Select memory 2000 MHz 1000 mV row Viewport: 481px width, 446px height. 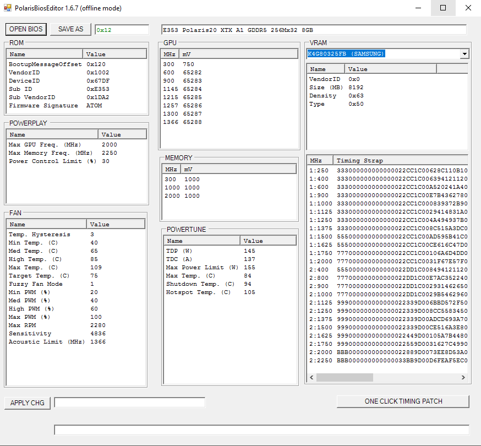(x=229, y=196)
